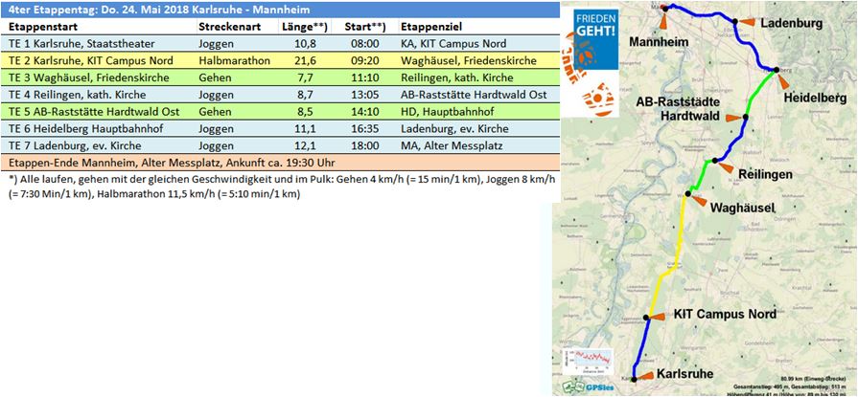Image resolution: width=858 pixels, height=397 pixels.
Task: Click the Karlsruhe map label
Action: click(x=684, y=374)
